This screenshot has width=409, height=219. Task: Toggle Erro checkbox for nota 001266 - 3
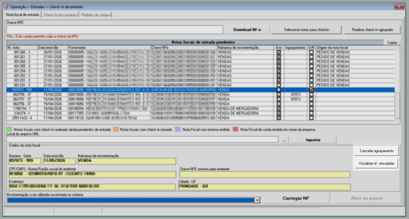click(x=279, y=52)
